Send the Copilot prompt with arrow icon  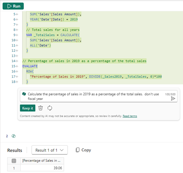pyautogui.click(x=173, y=98)
